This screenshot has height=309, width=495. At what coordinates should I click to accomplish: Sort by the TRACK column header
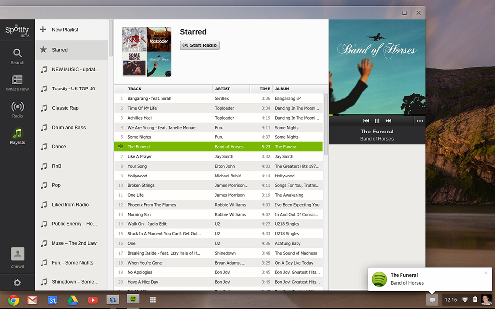click(169, 89)
